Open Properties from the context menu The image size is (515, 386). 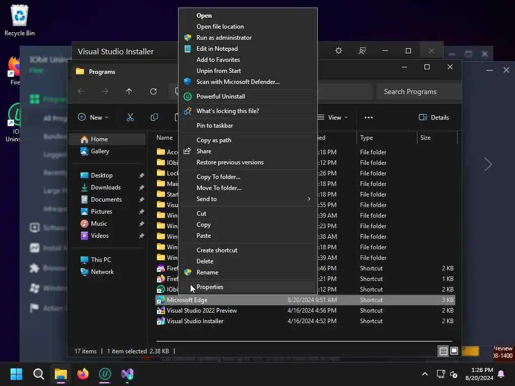(210, 287)
